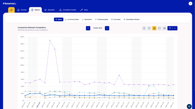Download the report file

click(144, 28)
